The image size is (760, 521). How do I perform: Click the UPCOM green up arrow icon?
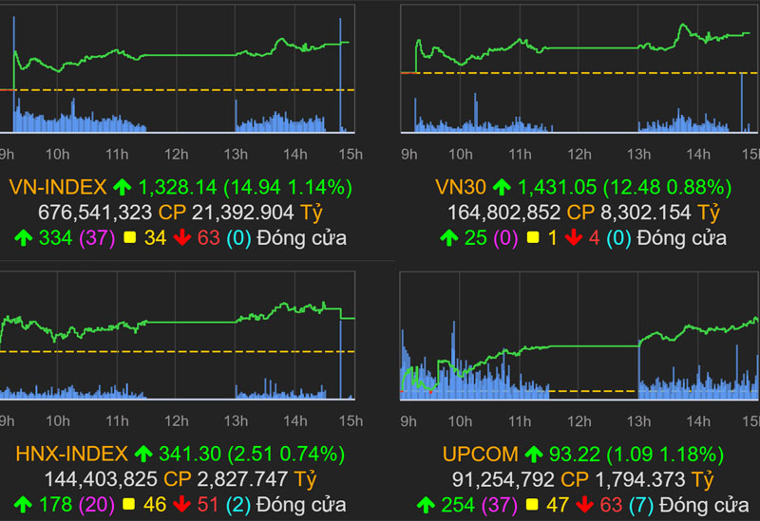(x=534, y=454)
